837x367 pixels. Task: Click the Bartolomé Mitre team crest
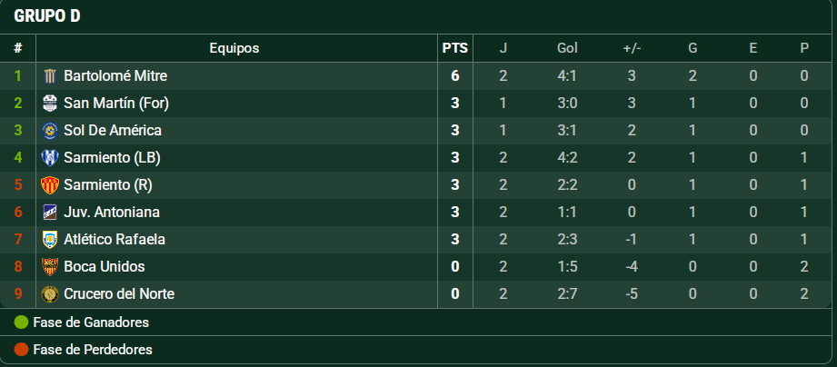tap(50, 76)
